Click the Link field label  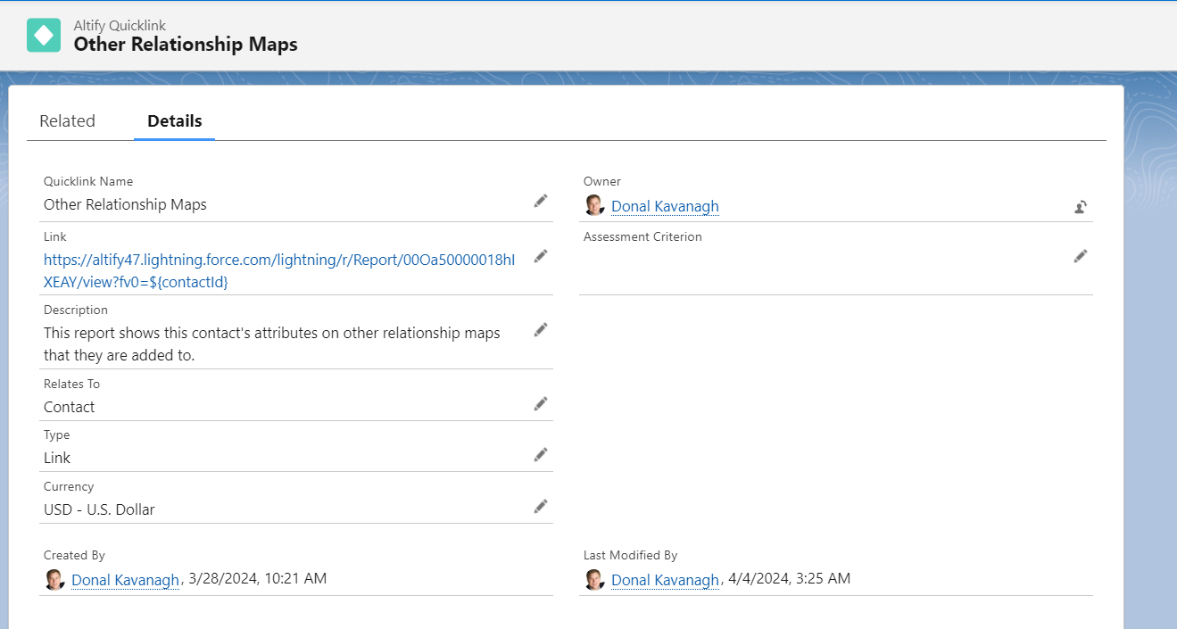point(55,237)
